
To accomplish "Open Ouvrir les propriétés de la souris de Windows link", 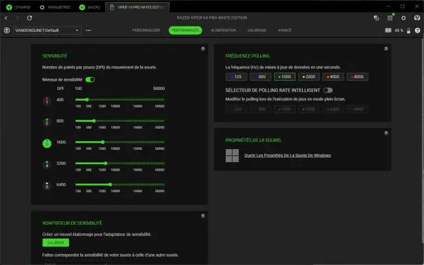I will click(x=288, y=156).
